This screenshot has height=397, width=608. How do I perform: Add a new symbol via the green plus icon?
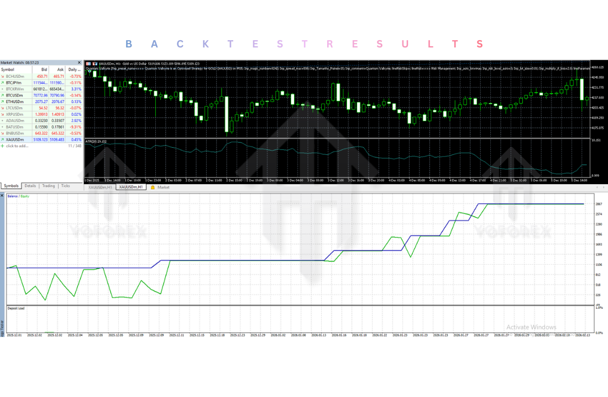3,145
